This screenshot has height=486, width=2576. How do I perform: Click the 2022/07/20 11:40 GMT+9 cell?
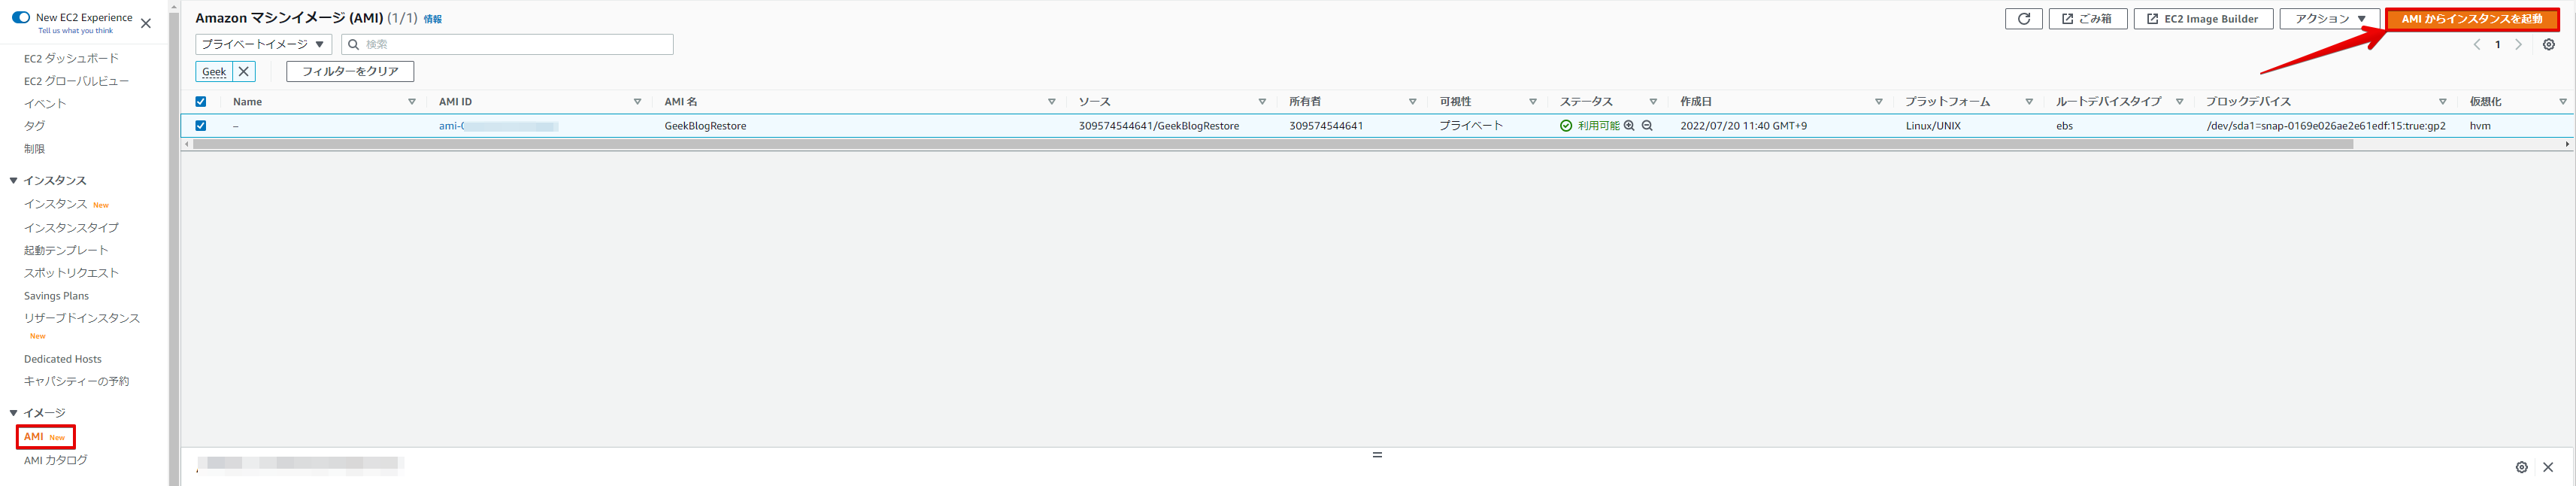click(x=1743, y=126)
